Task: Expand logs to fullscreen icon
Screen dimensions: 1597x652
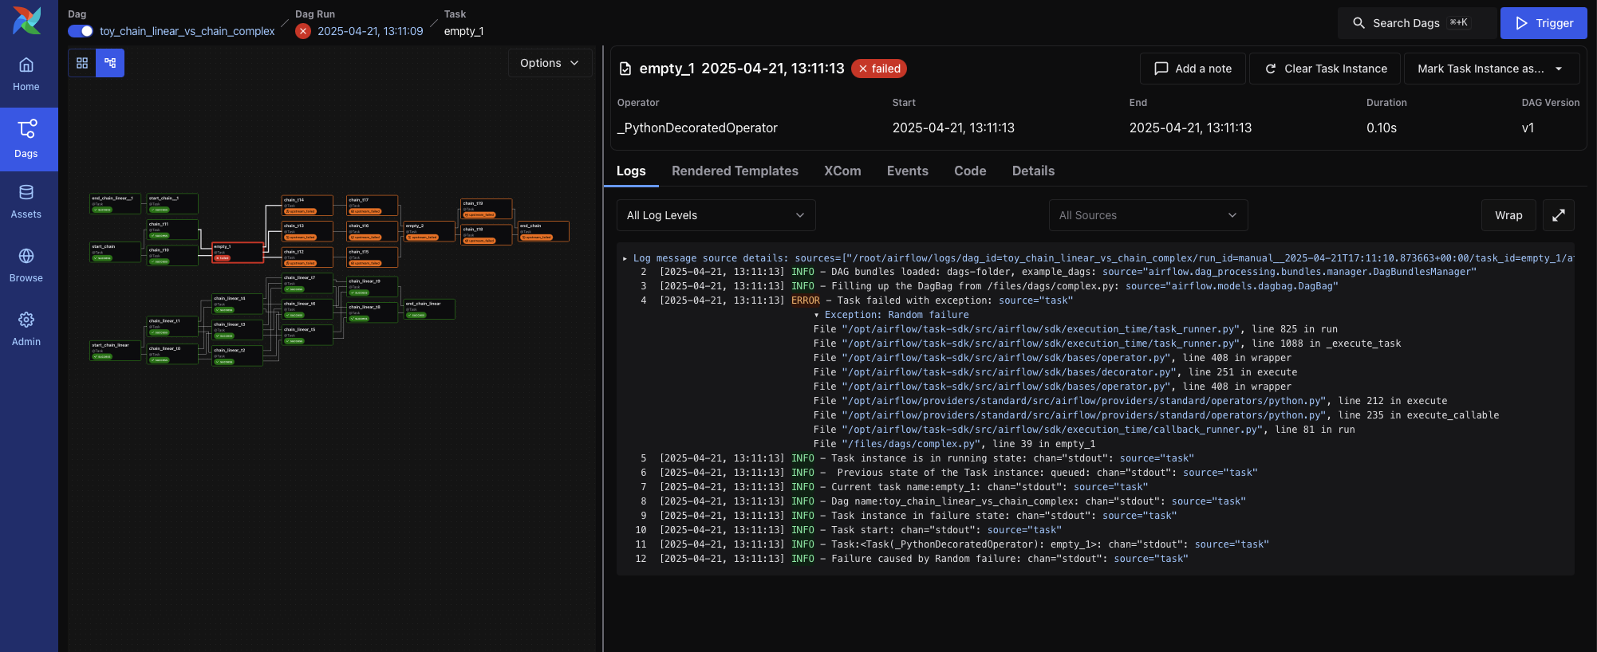Action: [1558, 215]
